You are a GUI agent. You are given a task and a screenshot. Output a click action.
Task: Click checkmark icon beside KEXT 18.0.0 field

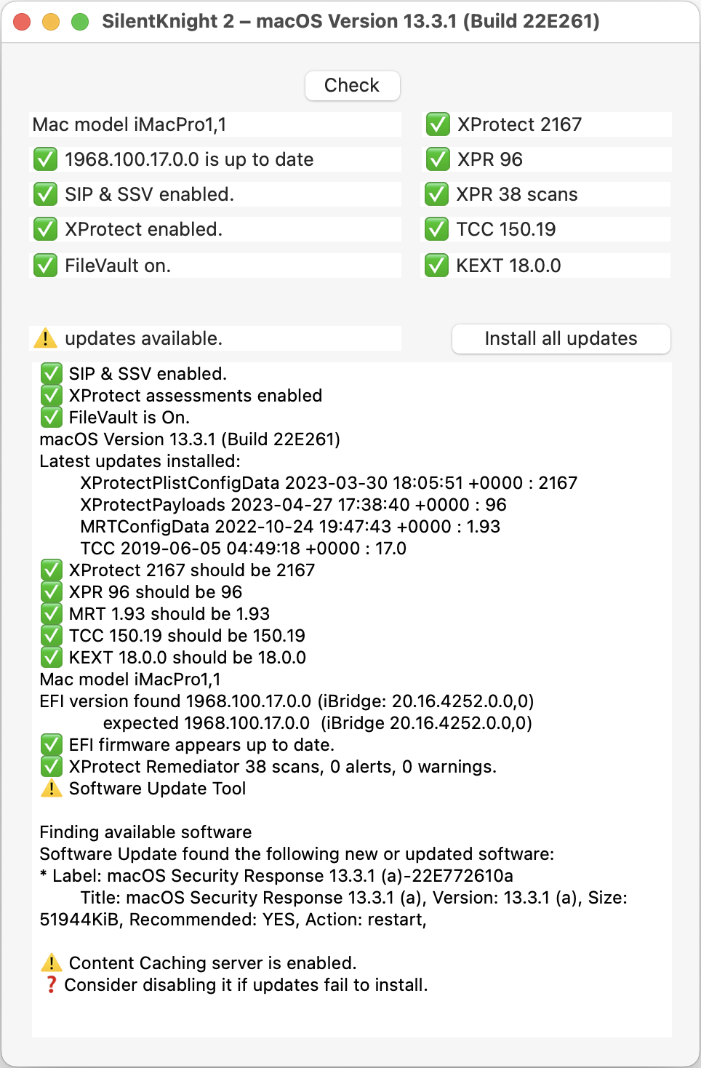click(x=437, y=266)
